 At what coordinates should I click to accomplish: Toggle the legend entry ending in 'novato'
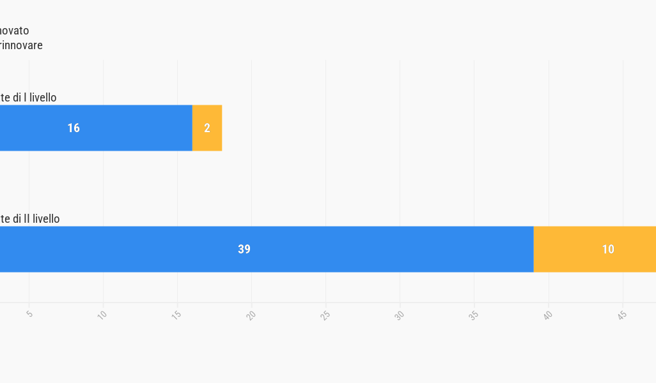(14, 31)
